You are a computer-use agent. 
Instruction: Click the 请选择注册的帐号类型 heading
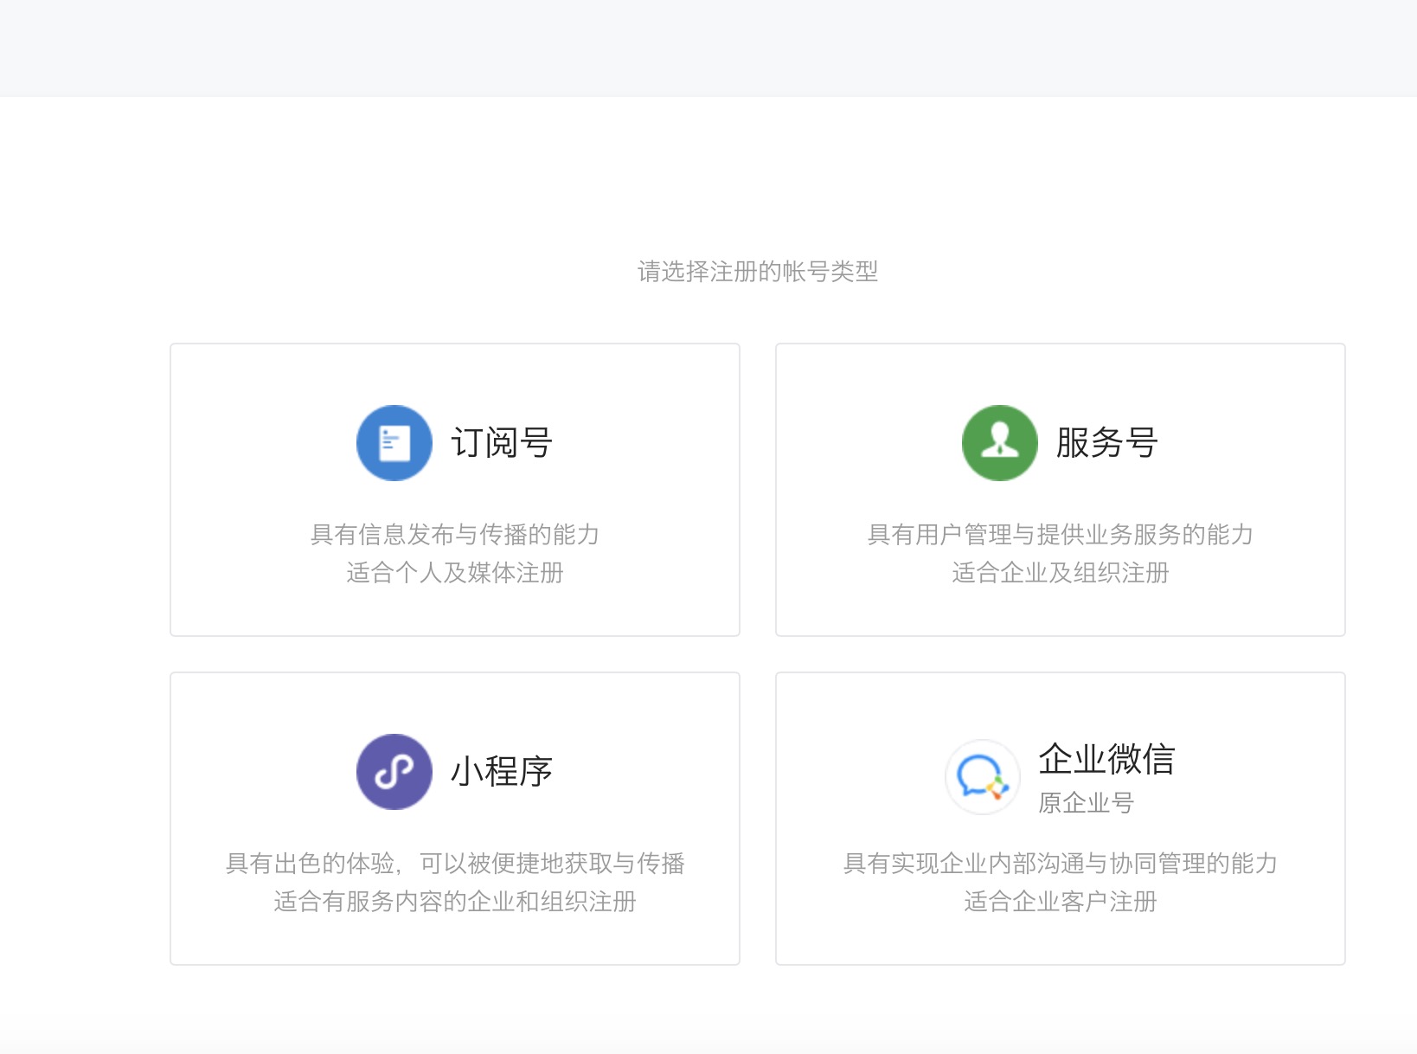click(x=756, y=272)
